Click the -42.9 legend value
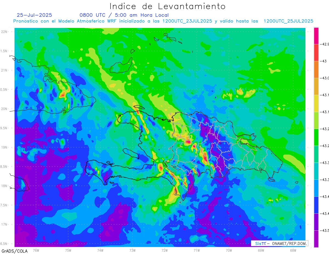329x254 pixels. coord(325,44)
